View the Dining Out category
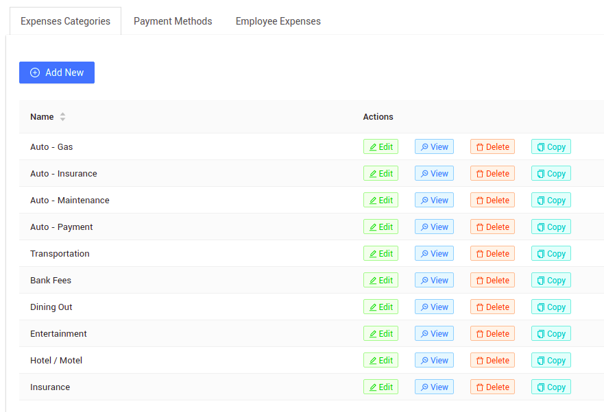Screen dimensions: 604x412 point(434,307)
